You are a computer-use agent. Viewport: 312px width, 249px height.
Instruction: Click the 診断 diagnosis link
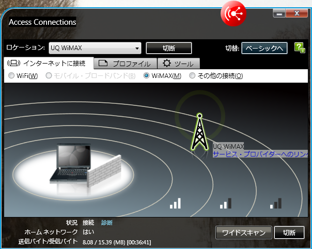(107, 223)
